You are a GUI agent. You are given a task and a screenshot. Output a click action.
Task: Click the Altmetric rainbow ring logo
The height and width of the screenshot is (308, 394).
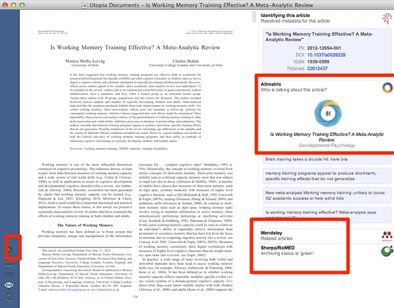click(x=387, y=87)
